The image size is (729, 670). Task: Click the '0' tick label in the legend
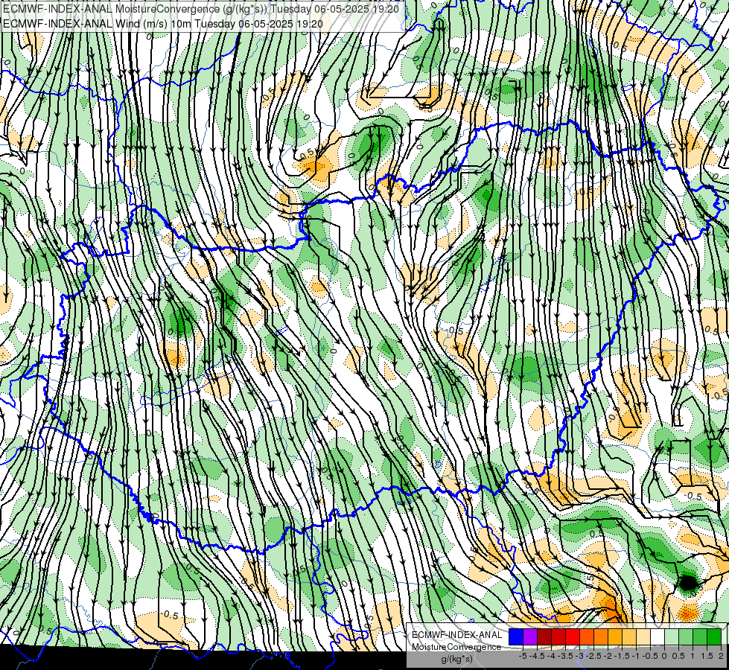(x=664, y=656)
